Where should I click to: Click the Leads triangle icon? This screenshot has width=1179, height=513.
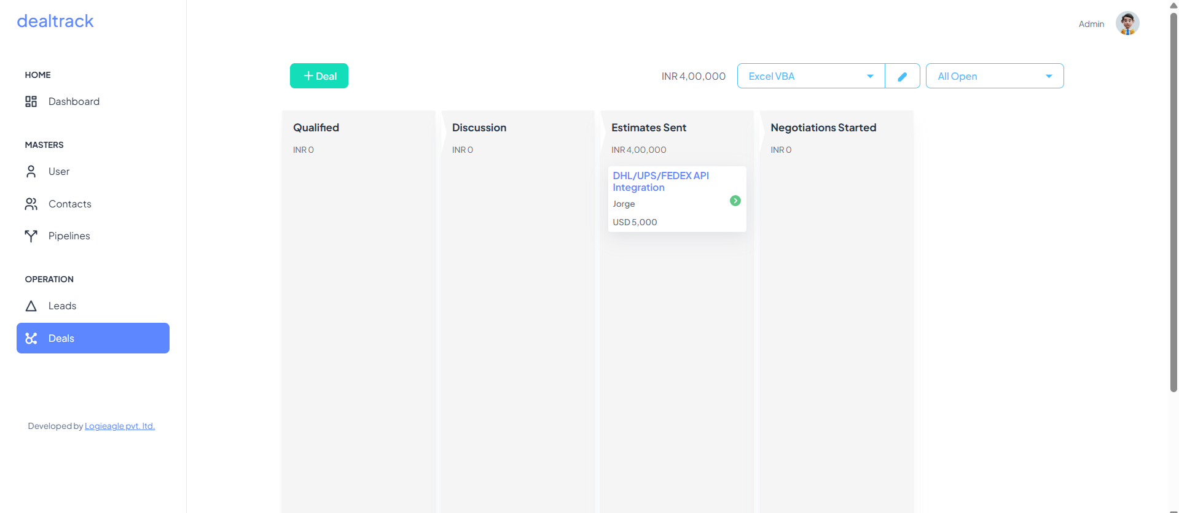click(x=31, y=306)
